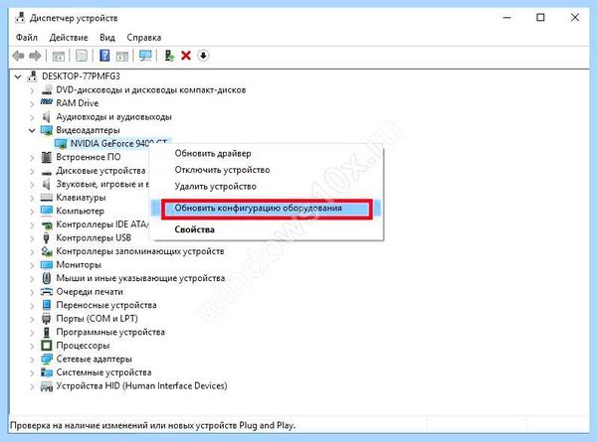Image resolution: width=597 pixels, height=442 pixels.
Task: Click the RAM Drive category icon
Action: (x=47, y=102)
